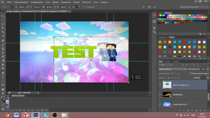Close the open document tab
Image resolution: width=210 pixels, height=118 pixels.
tap(70, 11)
